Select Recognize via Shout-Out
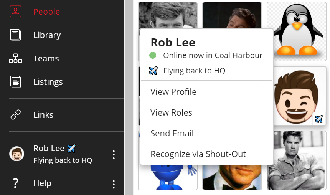 click(x=198, y=154)
